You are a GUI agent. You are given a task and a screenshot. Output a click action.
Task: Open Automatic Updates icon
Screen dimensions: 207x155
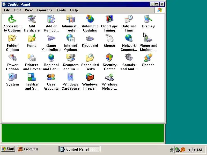90,19
